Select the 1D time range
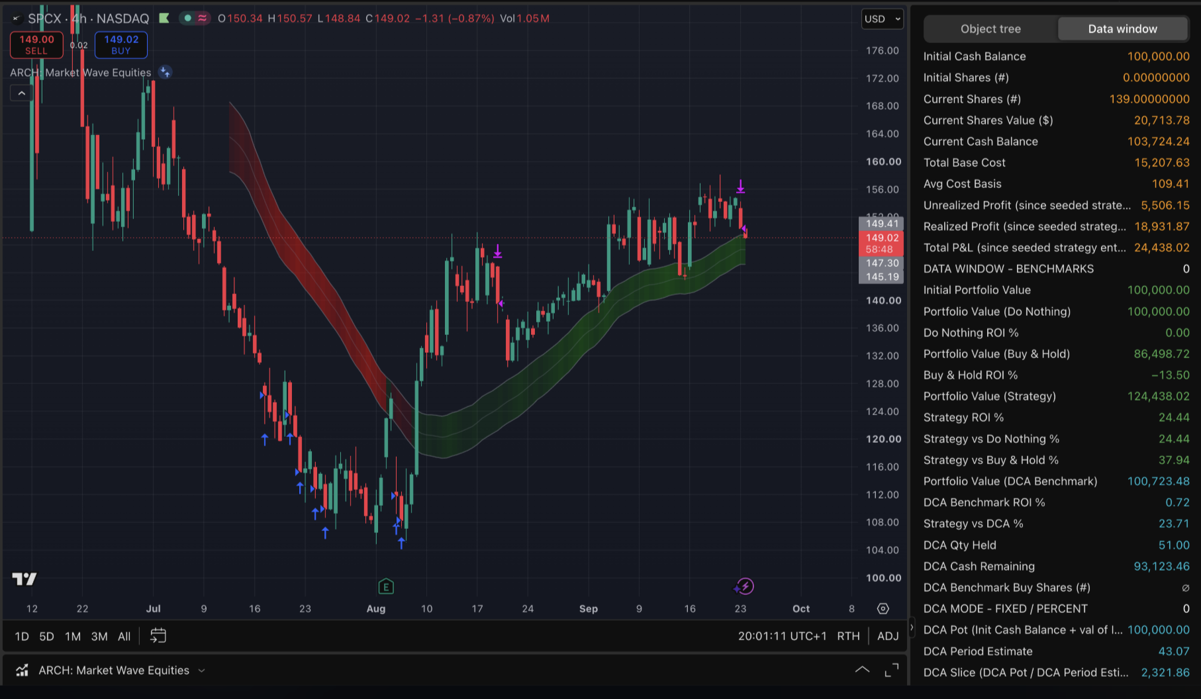This screenshot has width=1201, height=699. pyautogui.click(x=22, y=636)
